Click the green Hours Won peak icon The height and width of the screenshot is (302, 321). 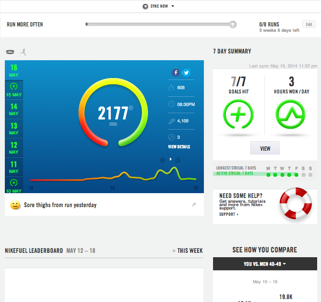(290, 114)
